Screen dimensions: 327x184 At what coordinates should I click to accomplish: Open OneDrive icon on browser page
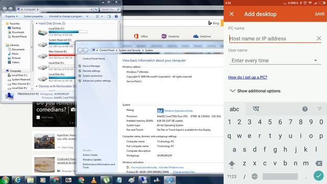(202, 36)
